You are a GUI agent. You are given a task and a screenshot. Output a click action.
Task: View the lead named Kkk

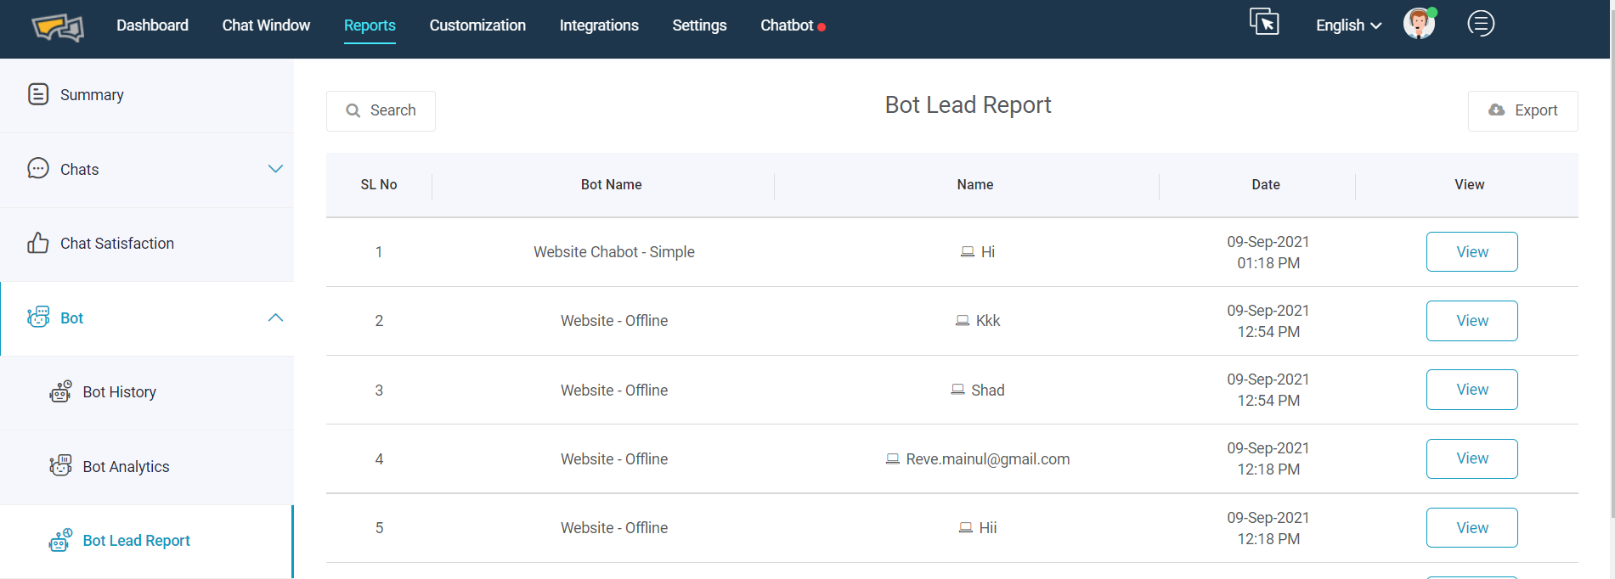(x=1471, y=321)
